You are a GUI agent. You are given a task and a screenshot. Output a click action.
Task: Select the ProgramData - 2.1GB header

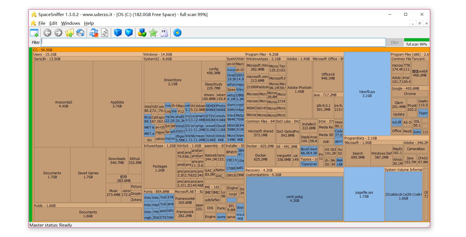point(386,138)
